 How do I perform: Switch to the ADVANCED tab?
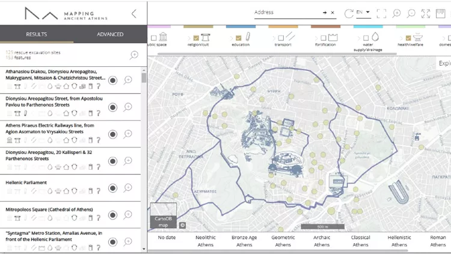point(110,34)
